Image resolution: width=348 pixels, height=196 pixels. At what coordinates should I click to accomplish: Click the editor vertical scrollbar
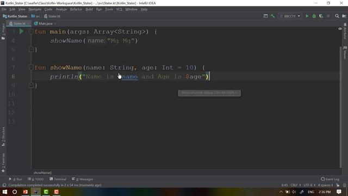340,107
